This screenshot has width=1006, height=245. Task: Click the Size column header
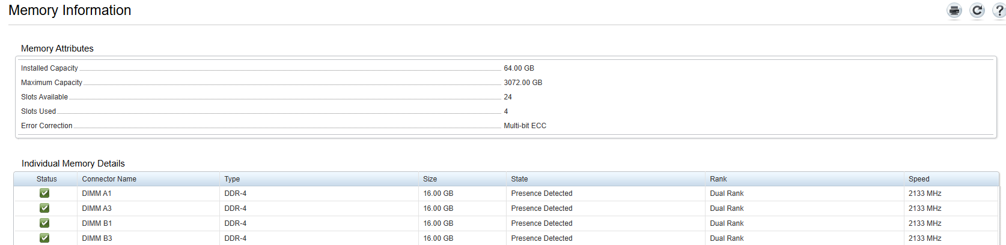[x=430, y=179]
